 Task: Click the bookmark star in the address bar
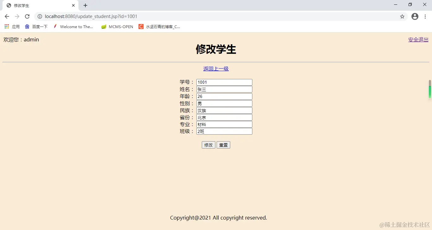click(402, 16)
